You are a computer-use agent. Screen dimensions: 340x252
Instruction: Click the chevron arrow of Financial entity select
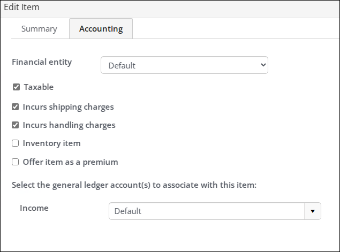[262, 65]
